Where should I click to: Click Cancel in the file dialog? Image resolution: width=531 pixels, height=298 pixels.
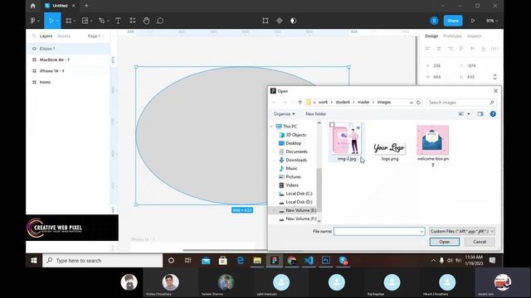[x=480, y=242]
